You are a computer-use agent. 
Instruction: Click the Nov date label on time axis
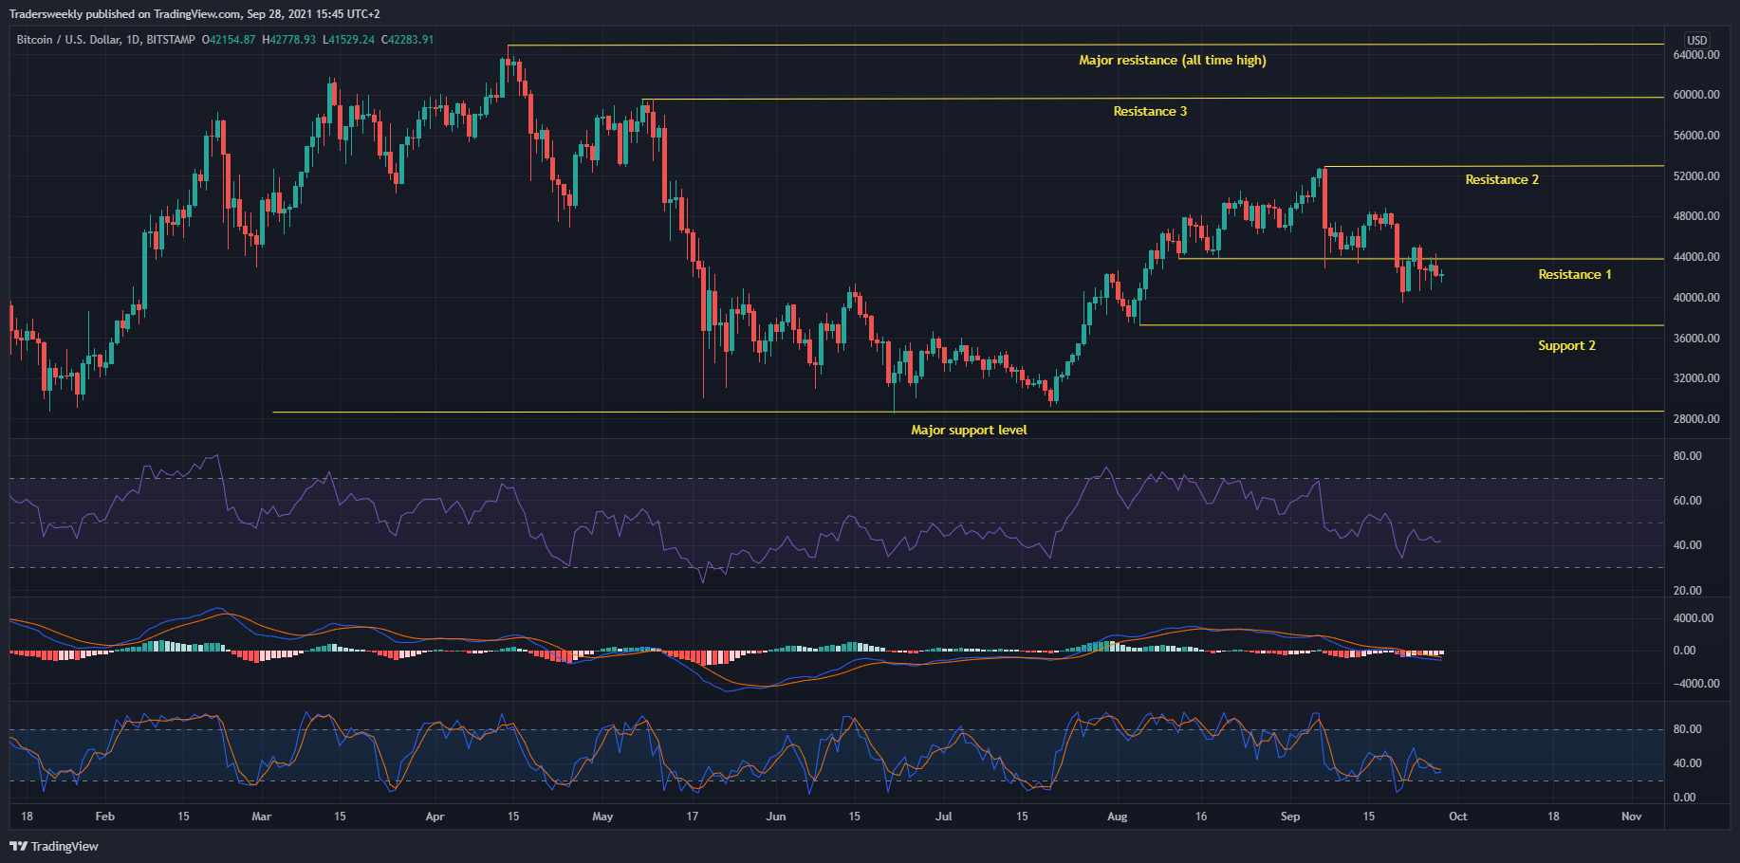click(x=1631, y=817)
